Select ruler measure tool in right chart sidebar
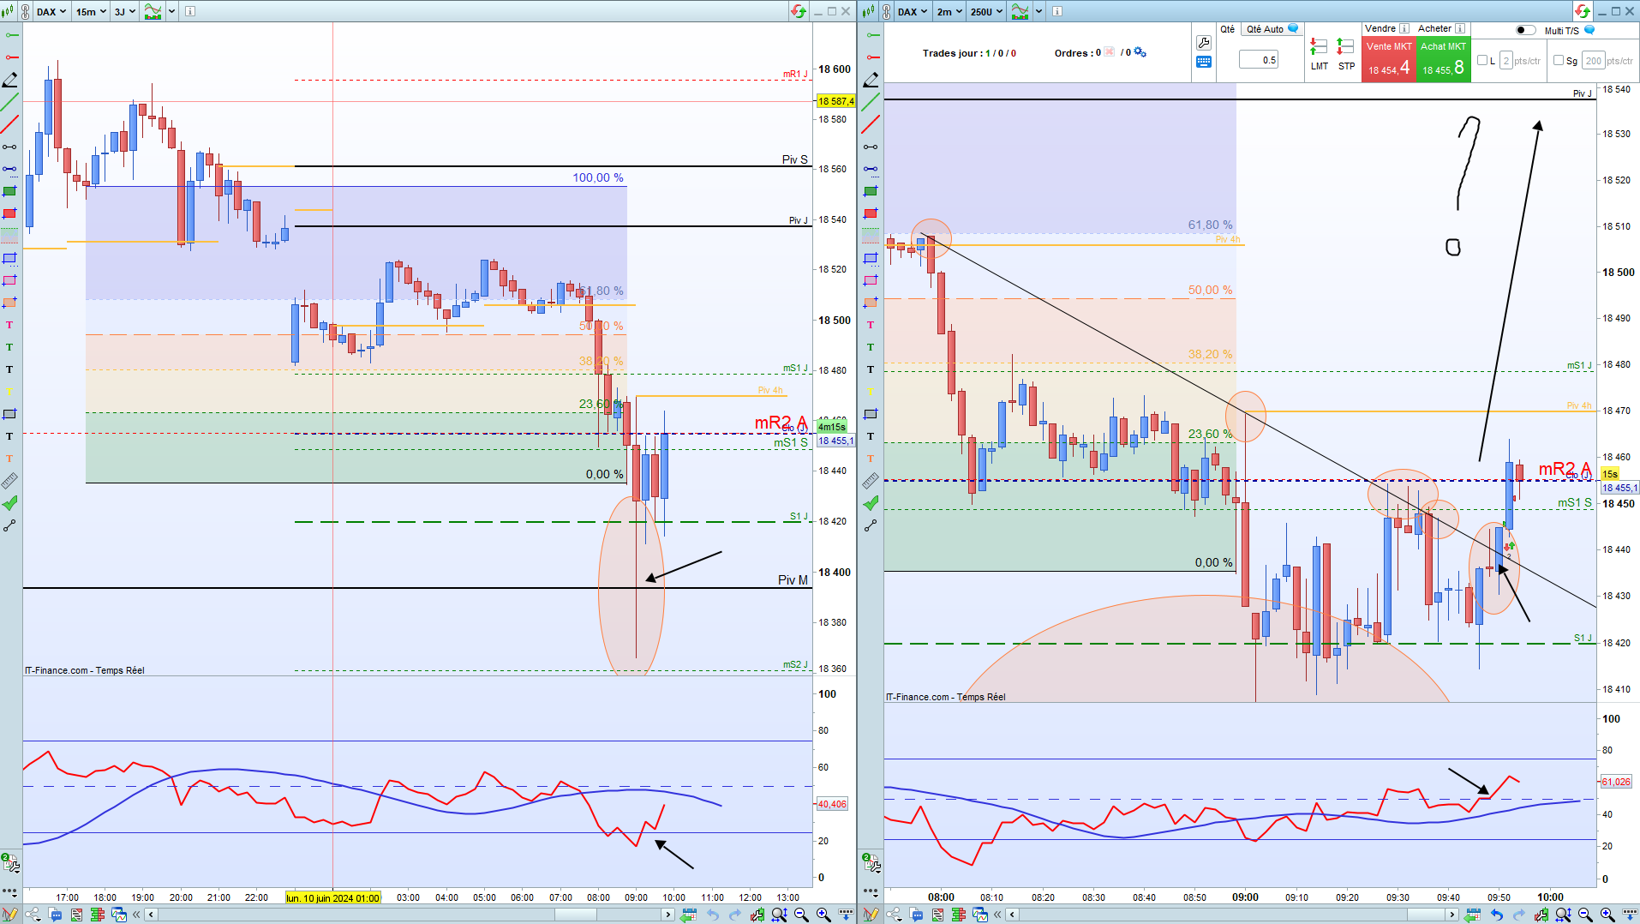This screenshot has height=924, width=1640. point(871,481)
